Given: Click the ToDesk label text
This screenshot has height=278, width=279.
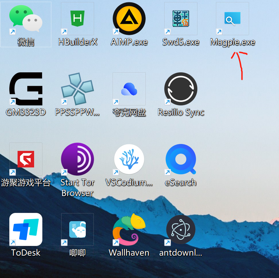Looking at the screenshot, I should pyautogui.click(x=26, y=253).
